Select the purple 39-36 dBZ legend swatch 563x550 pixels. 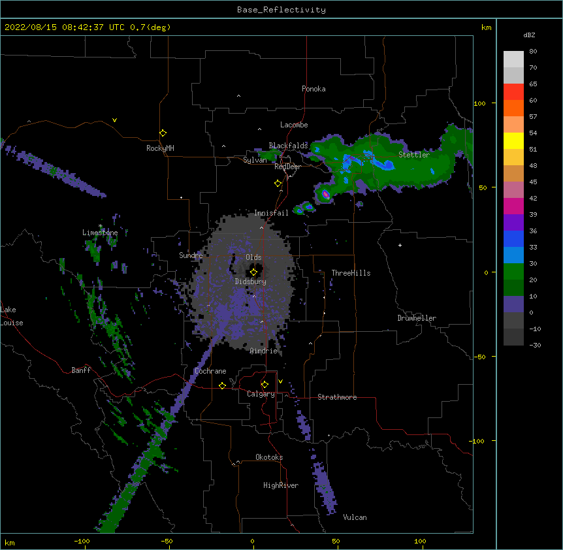pos(513,223)
